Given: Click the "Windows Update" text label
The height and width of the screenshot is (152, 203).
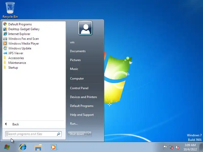Looking at the screenshot, I should point(20,48).
